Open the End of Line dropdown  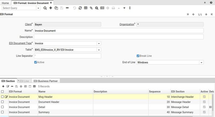point(201,62)
